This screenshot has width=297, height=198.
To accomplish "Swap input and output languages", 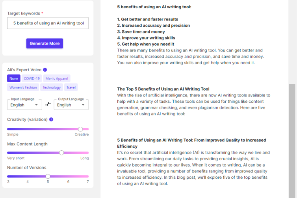I will tap(48, 104).
